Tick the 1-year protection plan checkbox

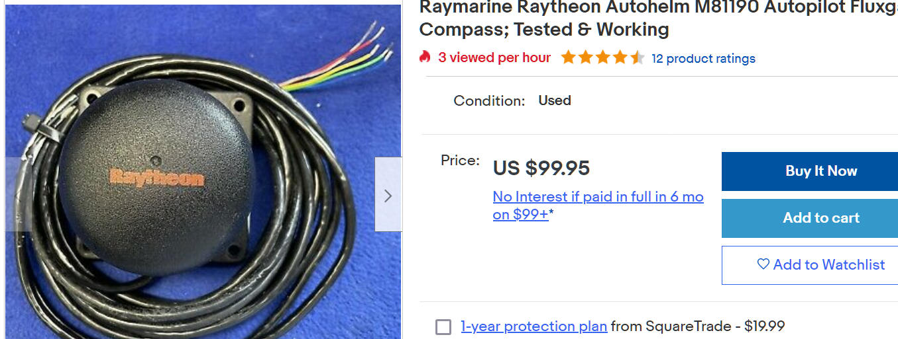(443, 326)
